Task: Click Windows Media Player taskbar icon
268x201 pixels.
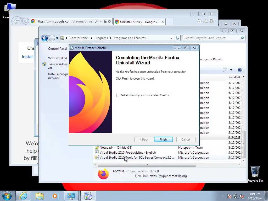Action: 55,196
